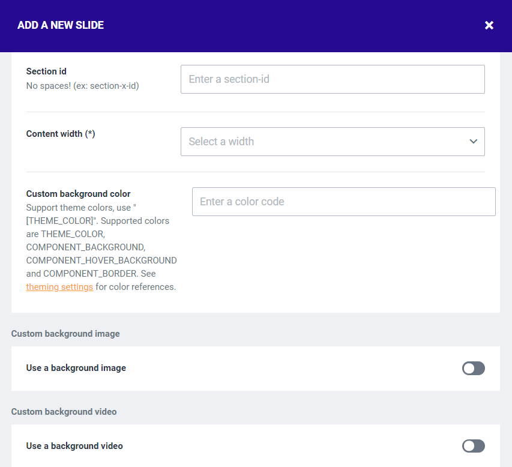The width and height of the screenshot is (512, 467).
Task: Click the "Custom background video" section heading
Action: [64, 412]
